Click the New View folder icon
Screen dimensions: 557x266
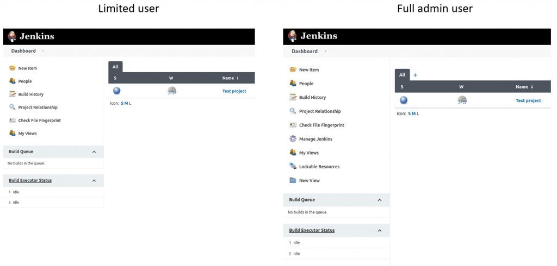click(293, 180)
